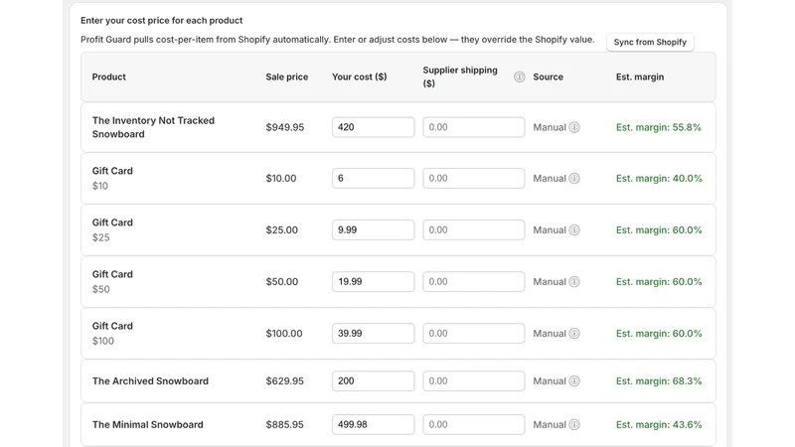The width and height of the screenshot is (795, 447).
Task: Click the Your cost ($) column header
Action: coord(360,77)
